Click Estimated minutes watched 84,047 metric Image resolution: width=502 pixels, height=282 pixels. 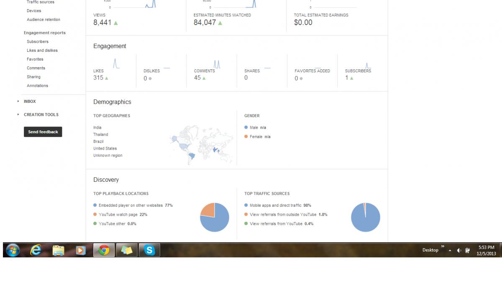point(222,20)
